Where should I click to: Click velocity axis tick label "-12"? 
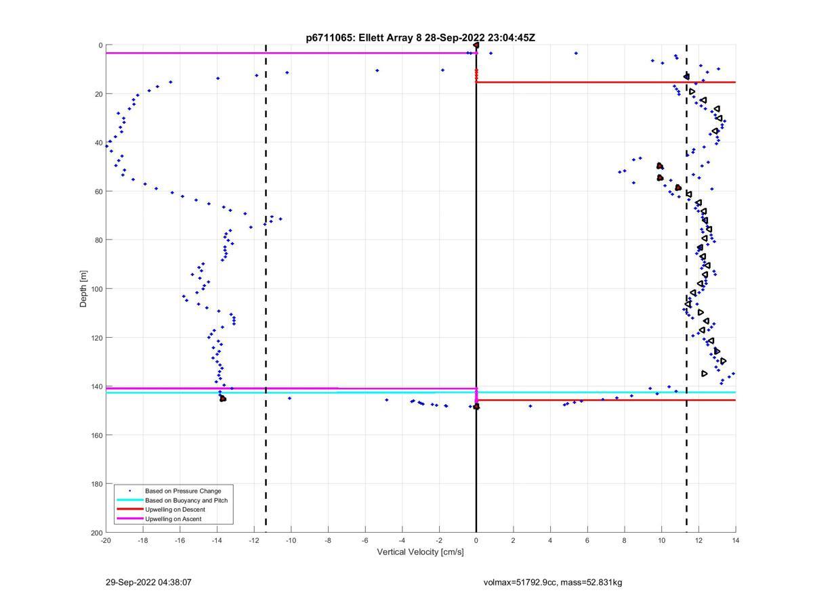(254, 540)
